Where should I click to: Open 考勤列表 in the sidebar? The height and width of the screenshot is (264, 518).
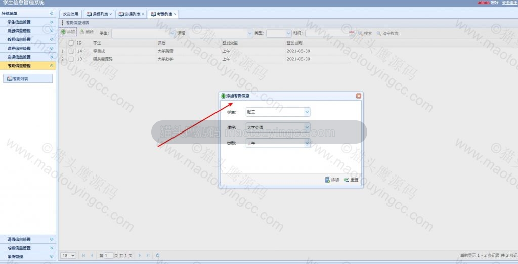(x=28, y=78)
